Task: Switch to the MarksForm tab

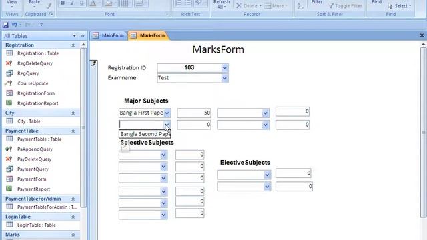Action: [x=148, y=35]
